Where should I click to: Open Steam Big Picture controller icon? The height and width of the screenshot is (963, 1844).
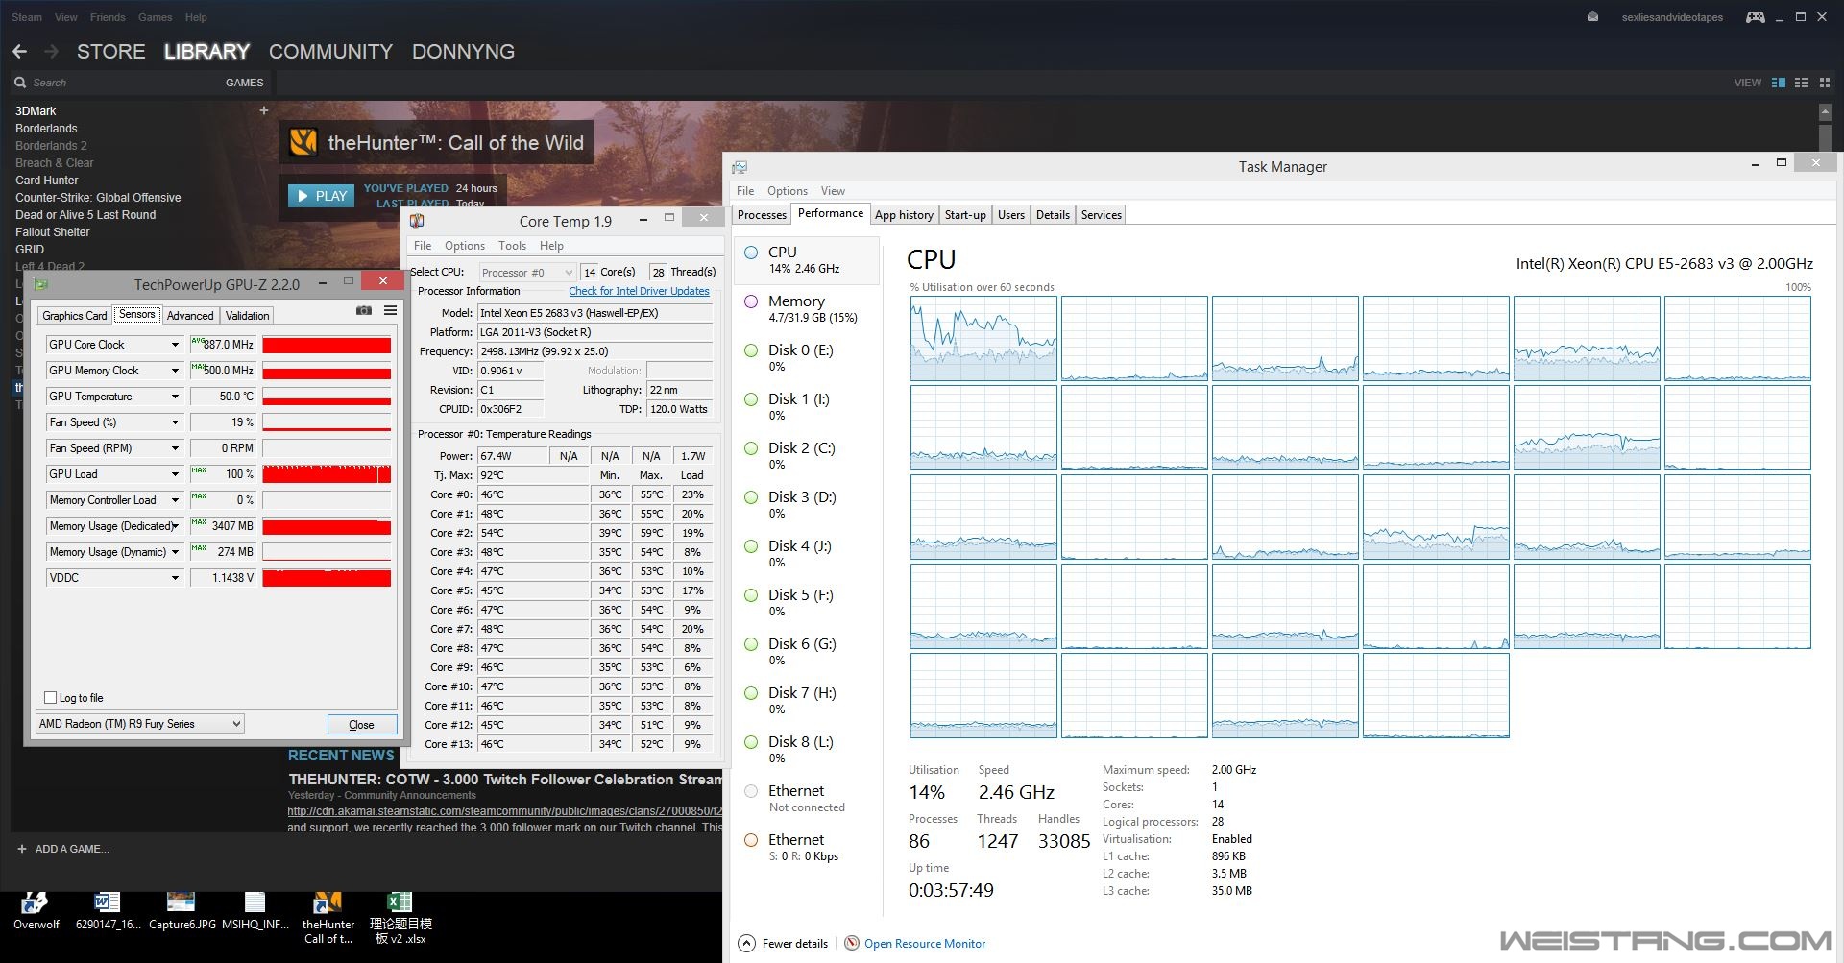click(1755, 17)
